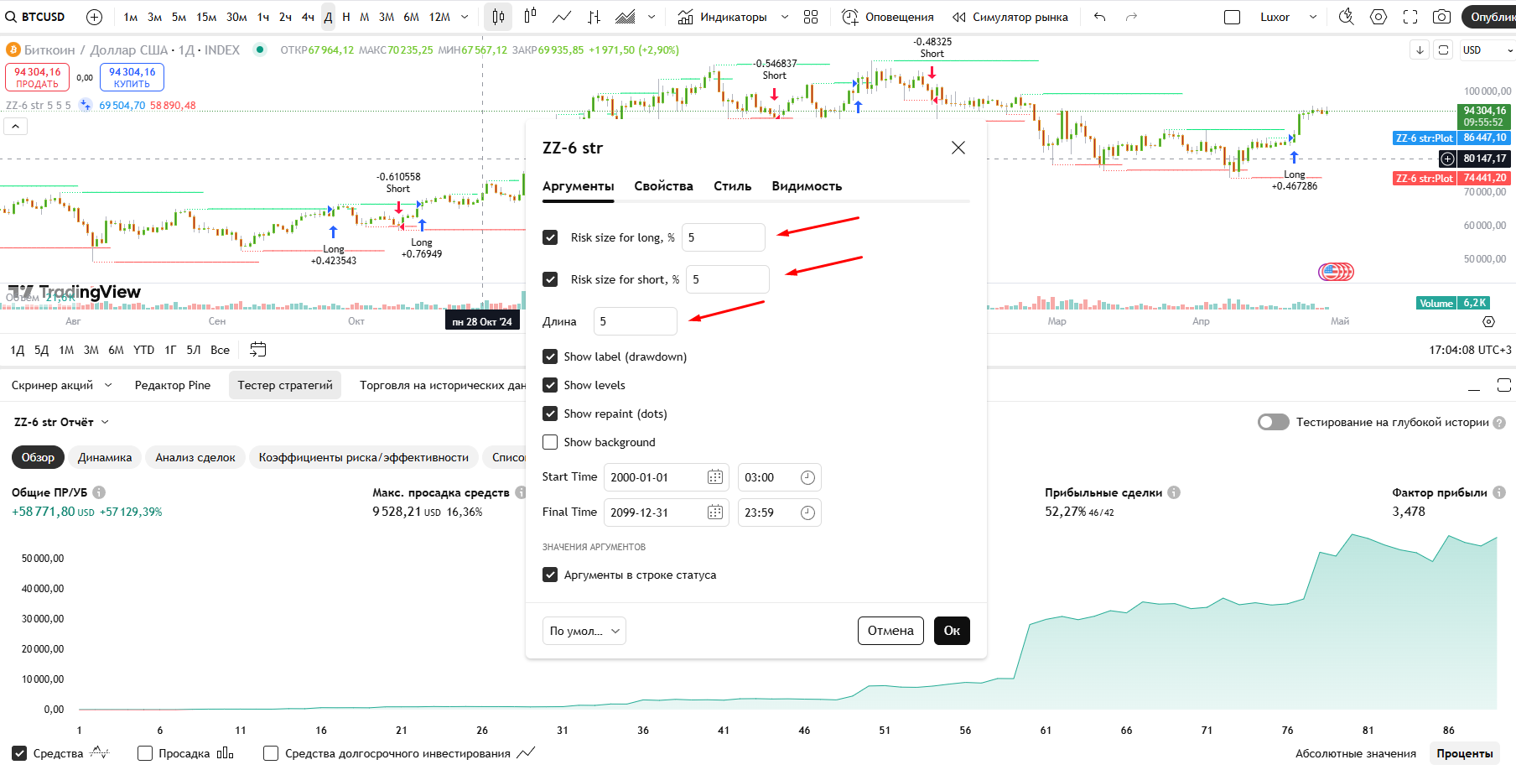
Task: Uncheck Risk size for long checkbox
Action: [x=550, y=237]
